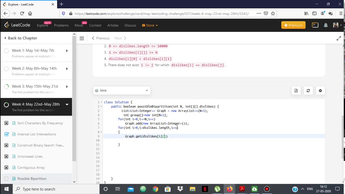Fold code at line 1 arrow
345x194 pixels.
101,102
